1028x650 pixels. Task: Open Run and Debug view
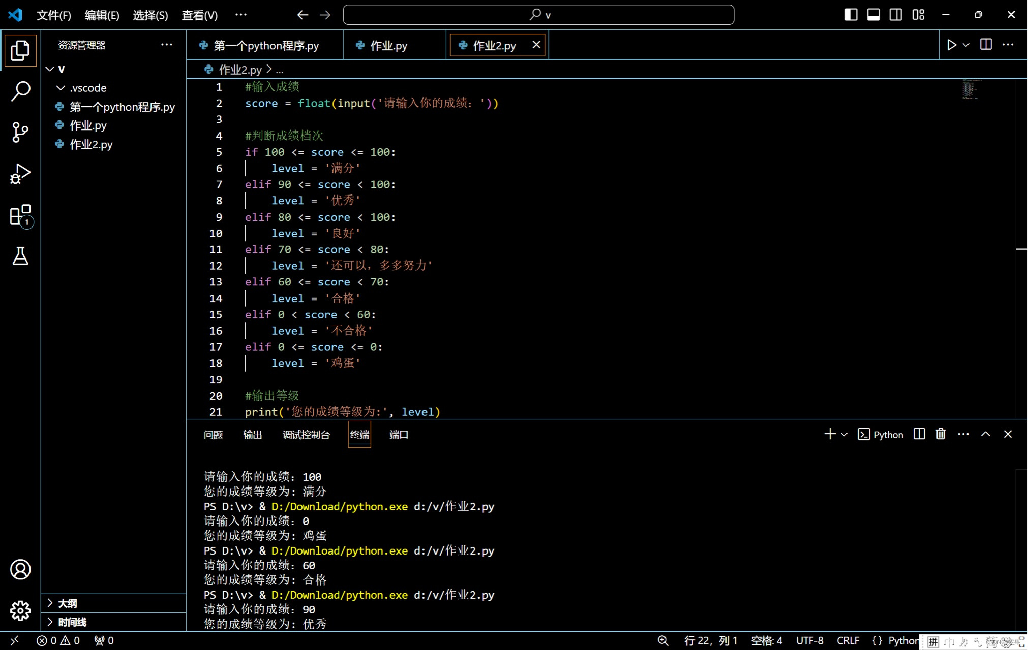coord(20,174)
